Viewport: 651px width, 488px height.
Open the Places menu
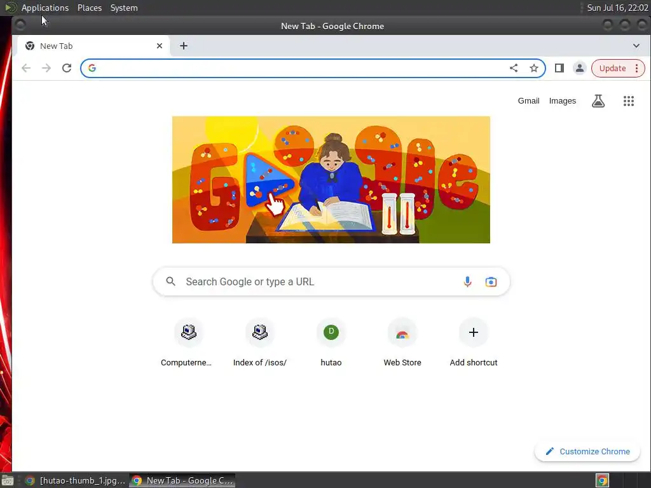[x=89, y=8]
